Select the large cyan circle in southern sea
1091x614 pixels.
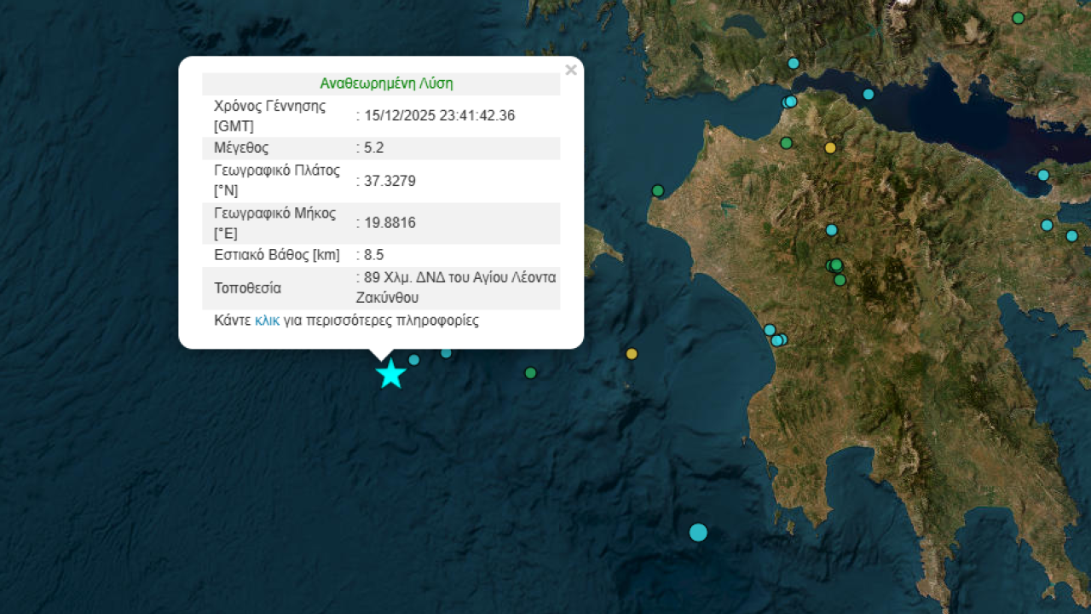[698, 532]
